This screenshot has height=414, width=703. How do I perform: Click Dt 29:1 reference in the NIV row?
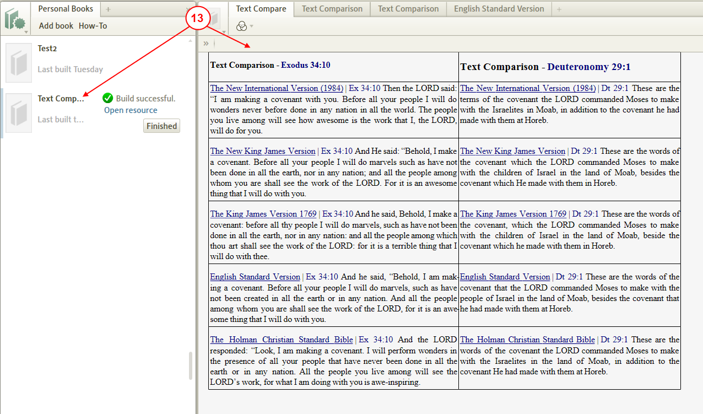point(615,88)
